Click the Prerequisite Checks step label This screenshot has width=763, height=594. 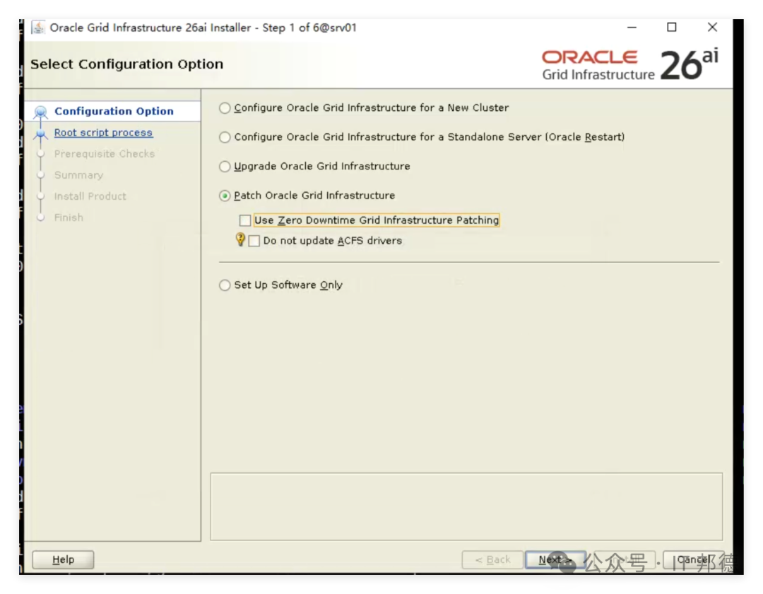tap(104, 154)
